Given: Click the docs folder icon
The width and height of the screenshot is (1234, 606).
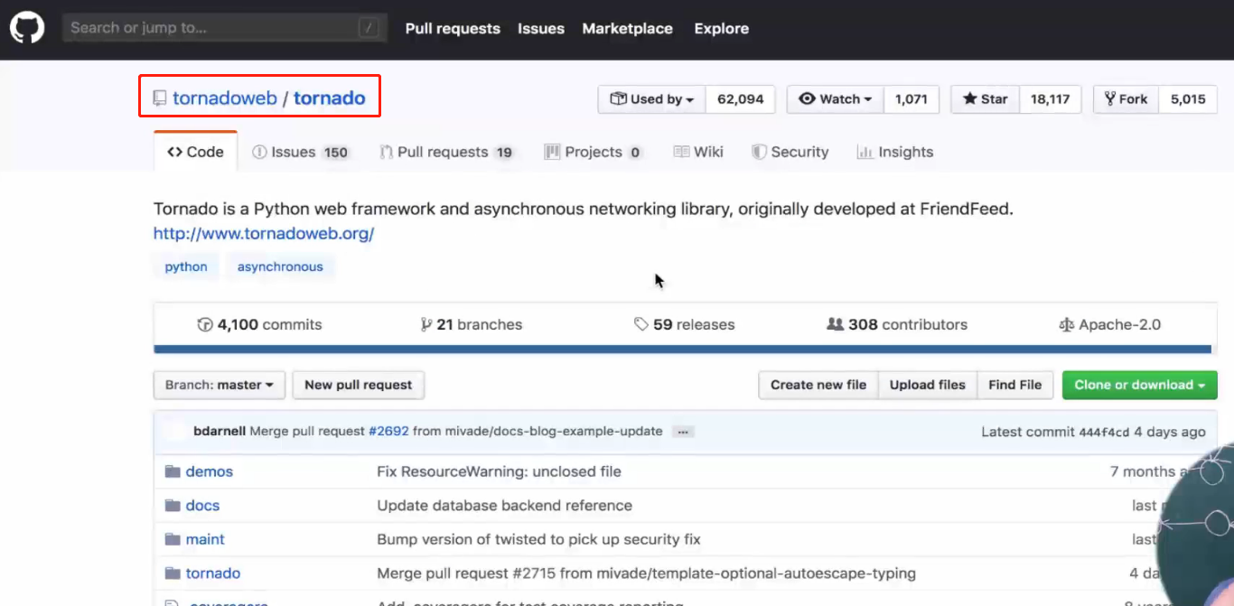Looking at the screenshot, I should coord(173,506).
